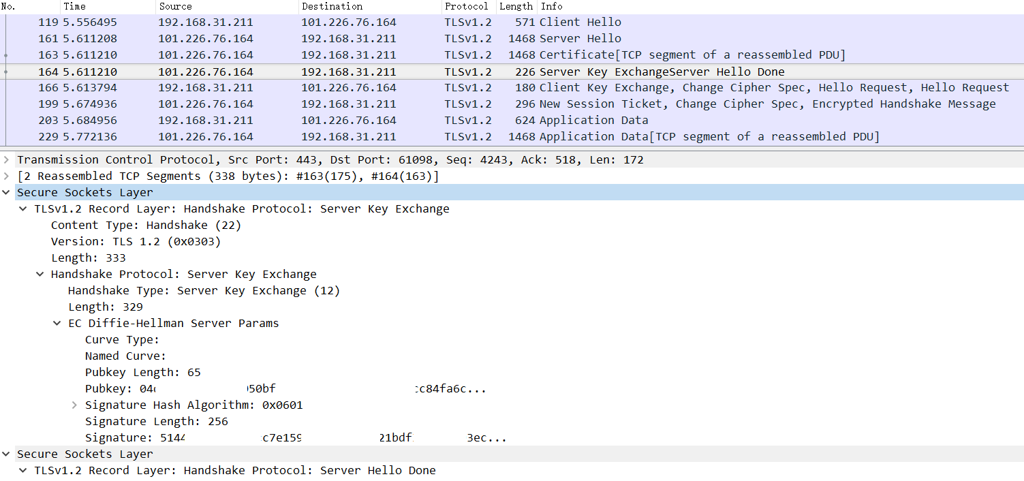Collapse the Server Key Exchange record layer
This screenshot has width=1024, height=481.
pos(22,208)
